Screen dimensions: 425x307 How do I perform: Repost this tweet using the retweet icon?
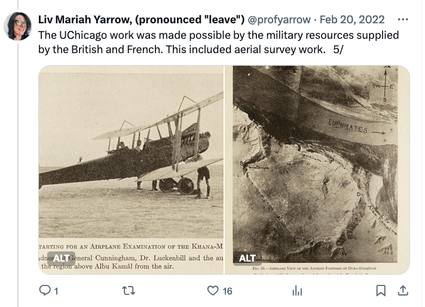(128, 291)
